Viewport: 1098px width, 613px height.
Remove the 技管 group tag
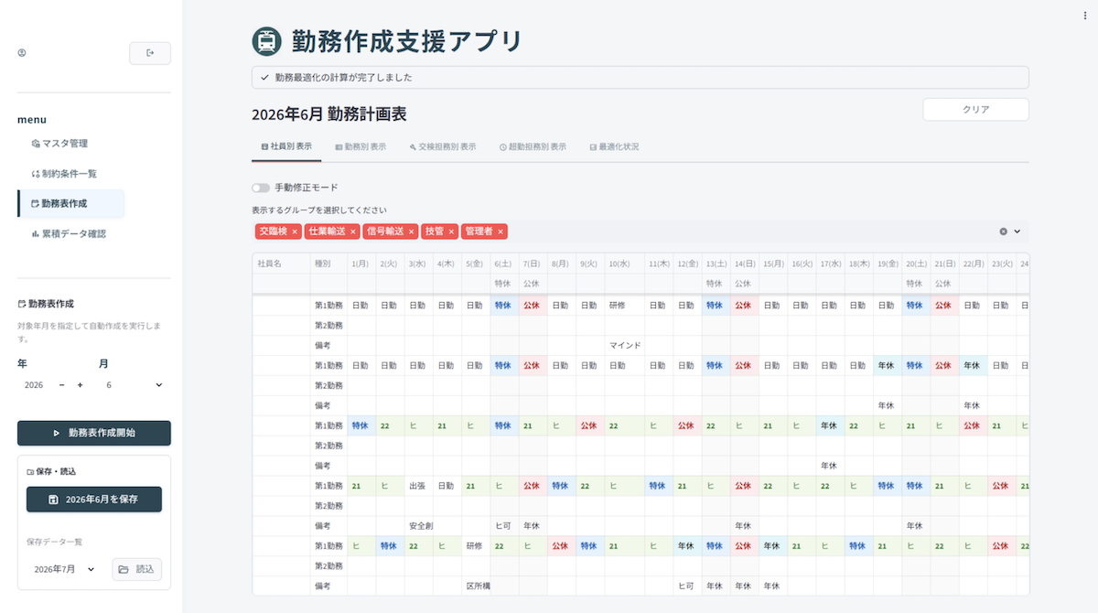coord(451,232)
